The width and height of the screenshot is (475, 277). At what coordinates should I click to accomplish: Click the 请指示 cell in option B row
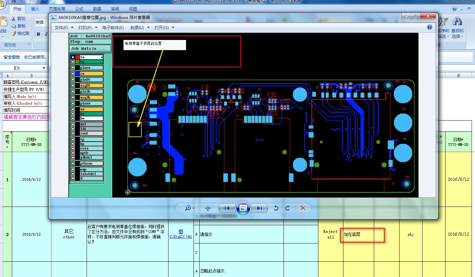[x=242, y=234]
